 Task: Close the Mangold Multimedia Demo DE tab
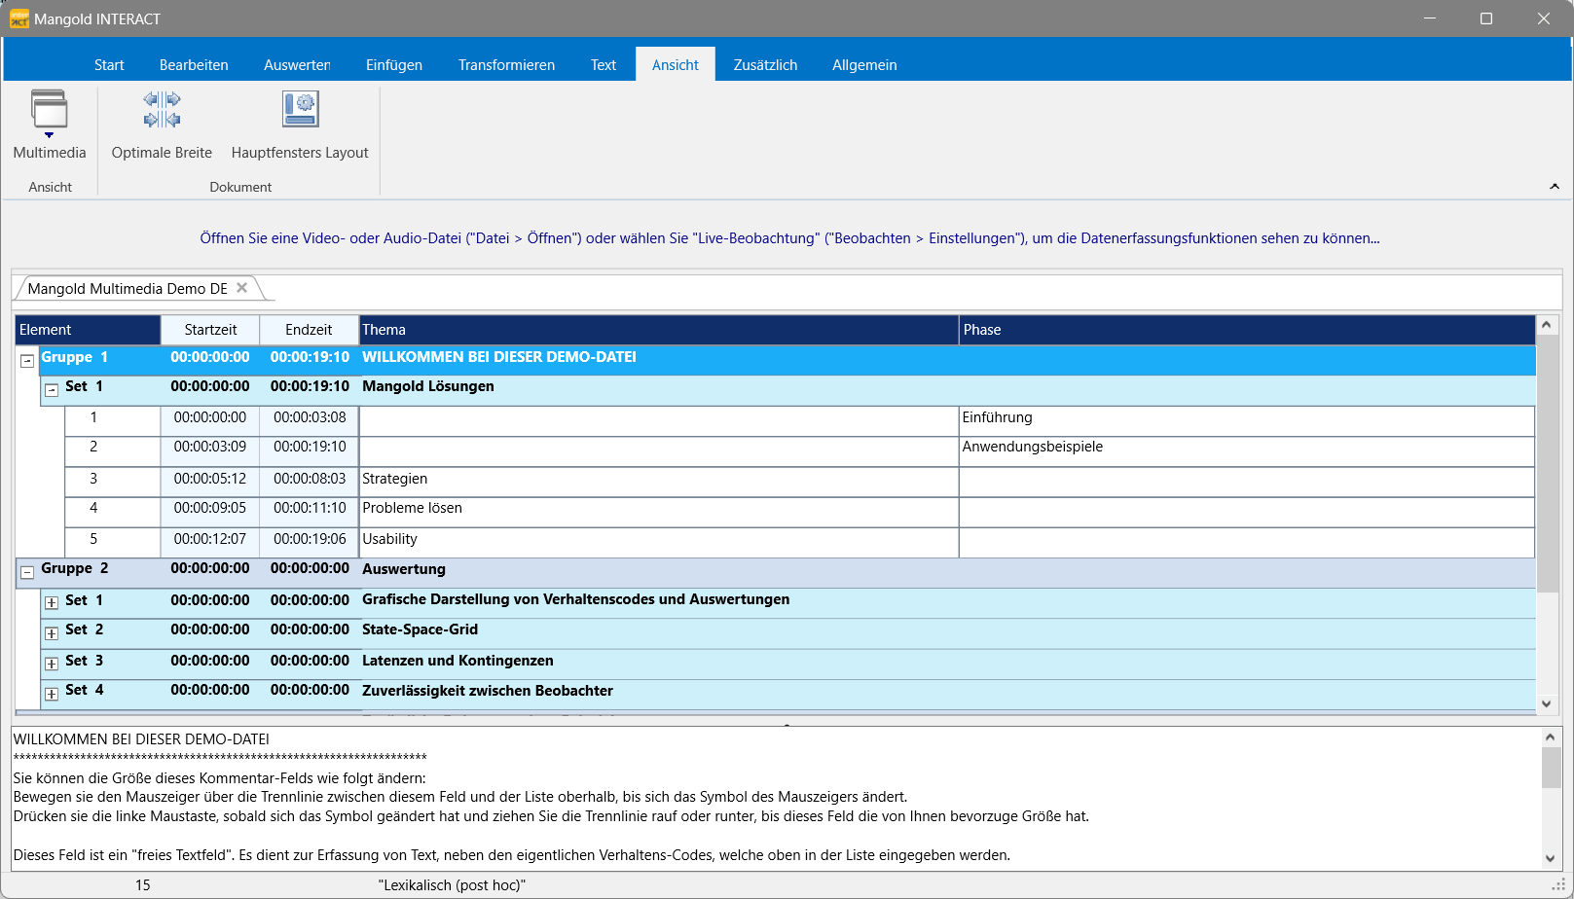point(242,288)
